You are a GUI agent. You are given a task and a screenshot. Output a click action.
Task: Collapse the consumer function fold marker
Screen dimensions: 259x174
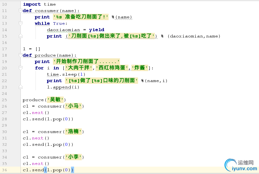20,11
